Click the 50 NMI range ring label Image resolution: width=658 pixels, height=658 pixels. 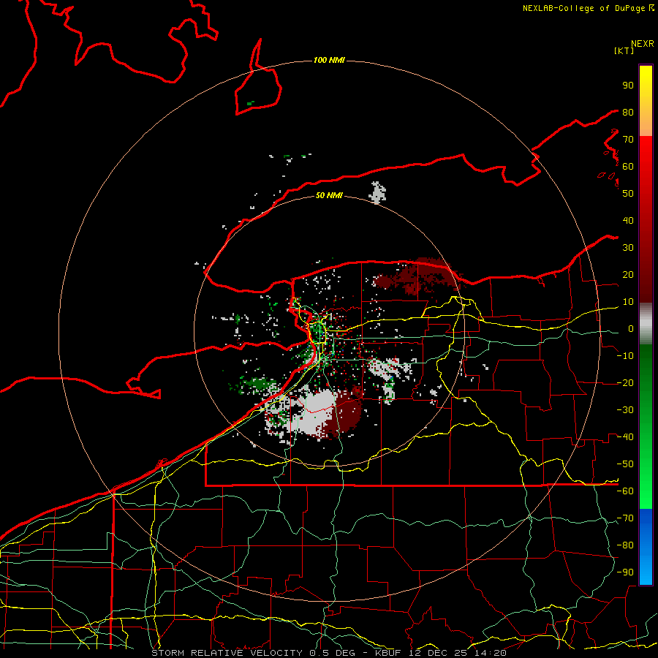329,195
